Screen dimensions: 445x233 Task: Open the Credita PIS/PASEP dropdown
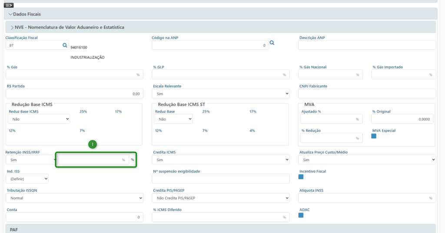coord(221,198)
